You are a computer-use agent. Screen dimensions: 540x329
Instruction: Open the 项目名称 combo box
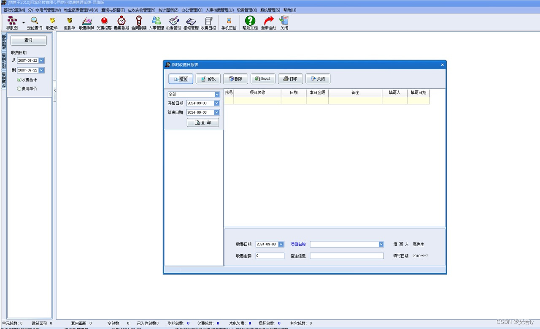[347, 244]
